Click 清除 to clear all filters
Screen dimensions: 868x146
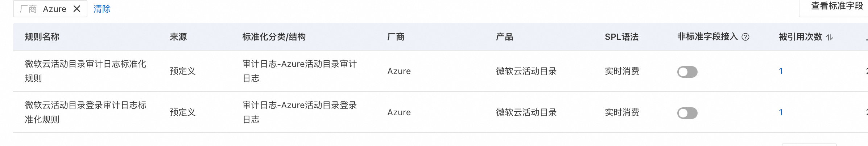[x=102, y=9]
